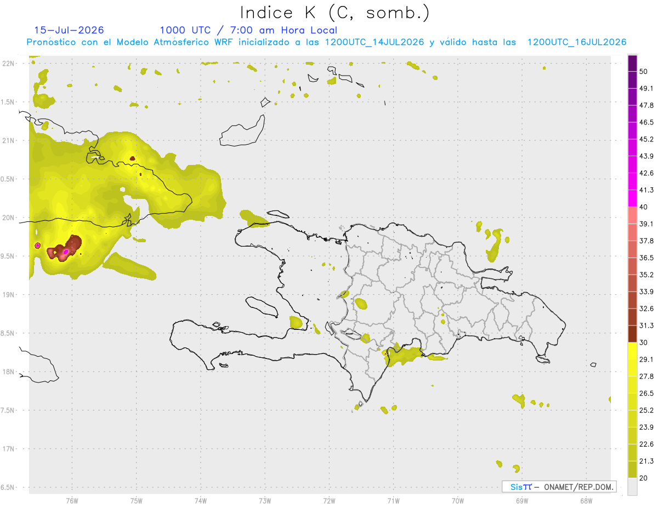Click the longitude label "68W"

point(586,500)
